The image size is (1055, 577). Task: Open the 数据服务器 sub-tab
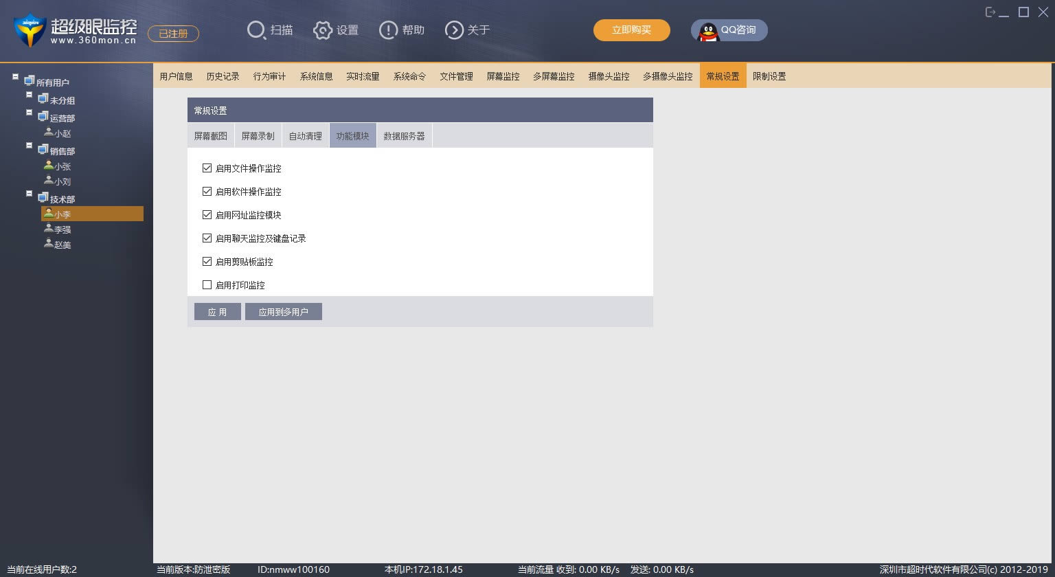pyautogui.click(x=404, y=136)
